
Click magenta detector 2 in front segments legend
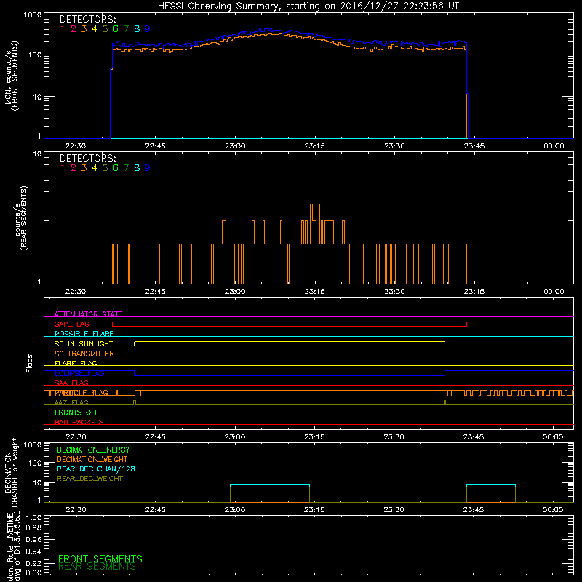point(73,29)
